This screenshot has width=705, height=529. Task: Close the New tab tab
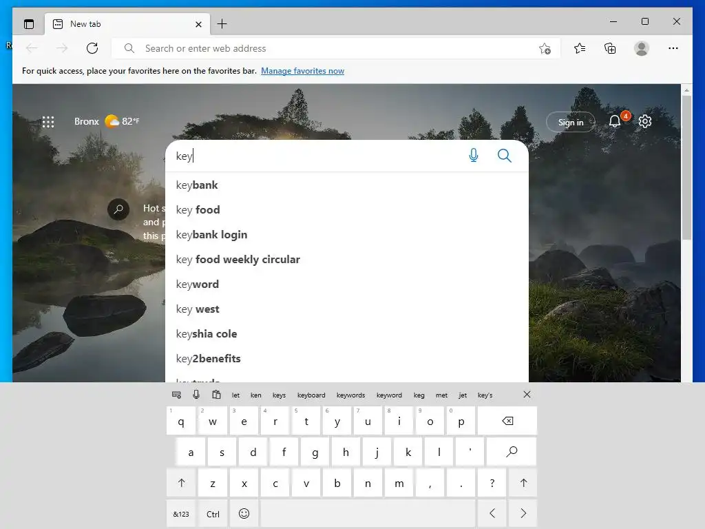click(198, 24)
